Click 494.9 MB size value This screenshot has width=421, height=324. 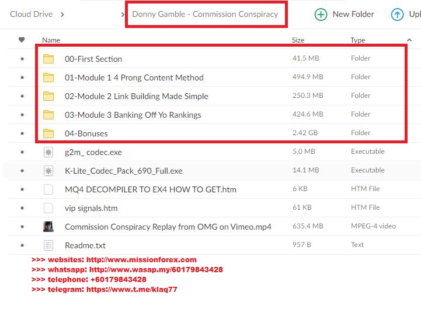(308, 77)
